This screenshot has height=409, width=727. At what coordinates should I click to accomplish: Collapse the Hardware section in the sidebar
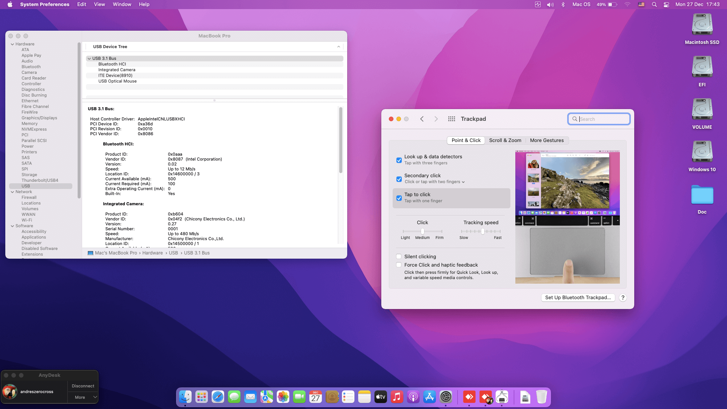(12, 44)
